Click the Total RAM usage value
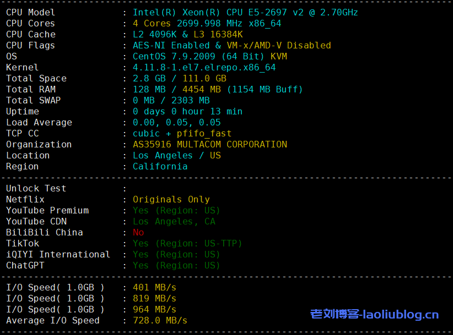The width and height of the screenshot is (453, 335). coord(218,89)
